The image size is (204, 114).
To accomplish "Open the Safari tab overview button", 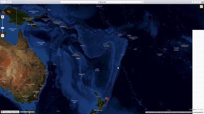I will (x=199, y=2).
